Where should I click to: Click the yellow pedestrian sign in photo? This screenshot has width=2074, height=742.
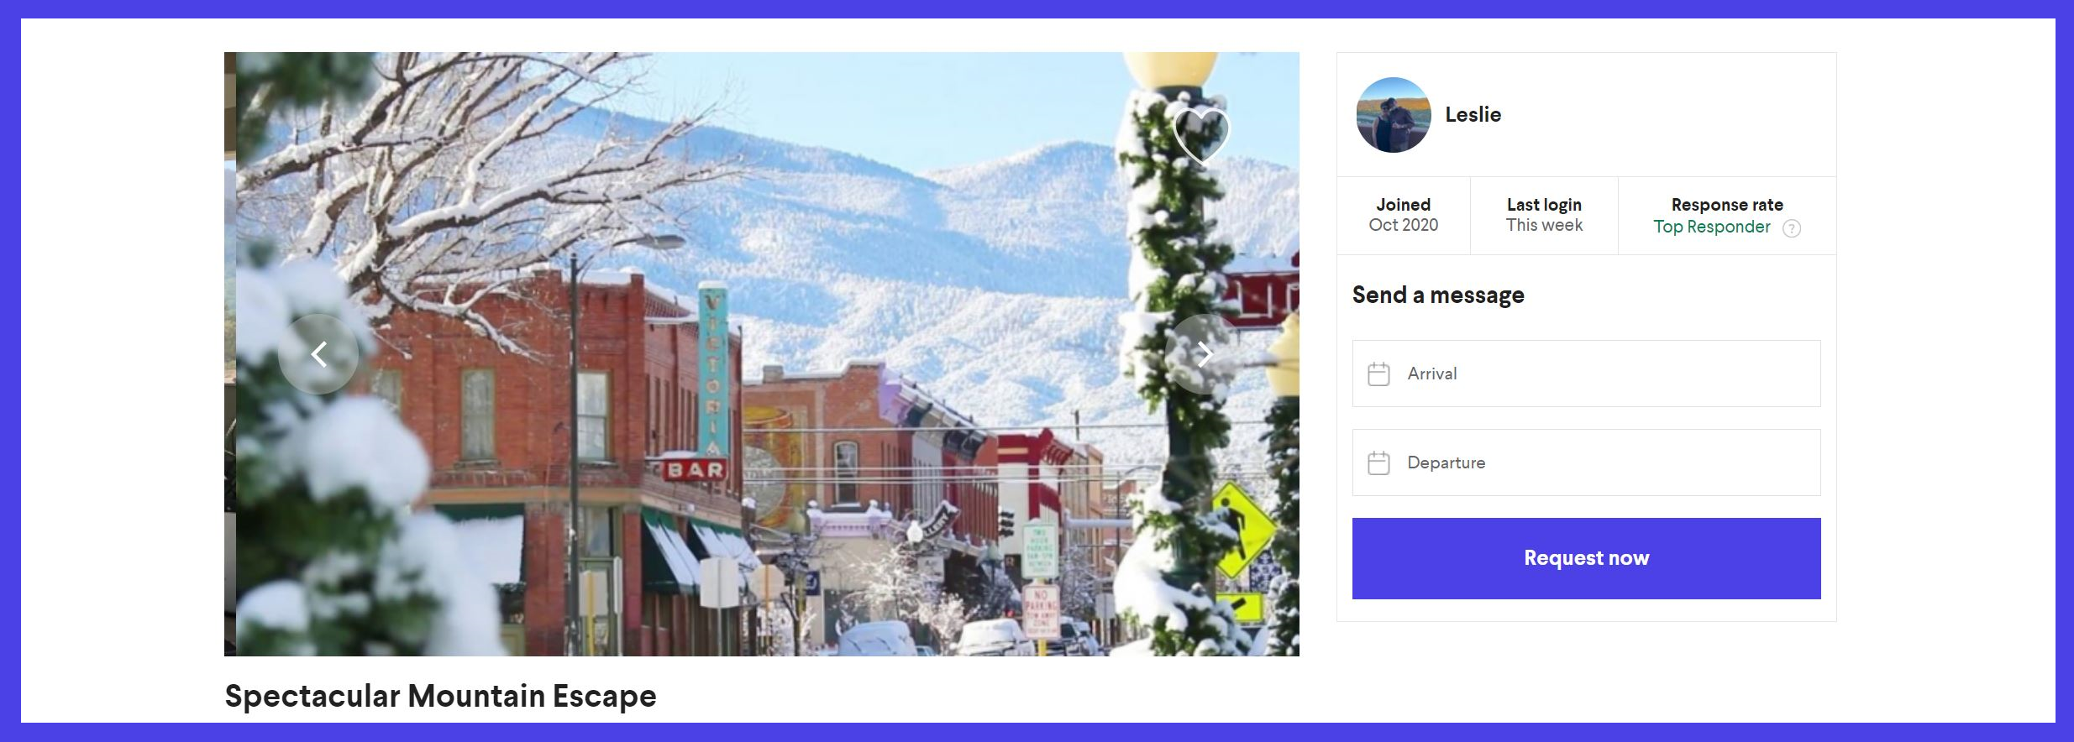tap(1242, 528)
